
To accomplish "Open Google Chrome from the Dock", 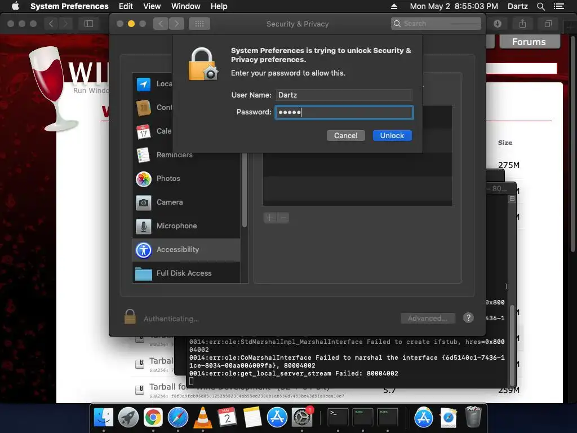I will tap(153, 417).
